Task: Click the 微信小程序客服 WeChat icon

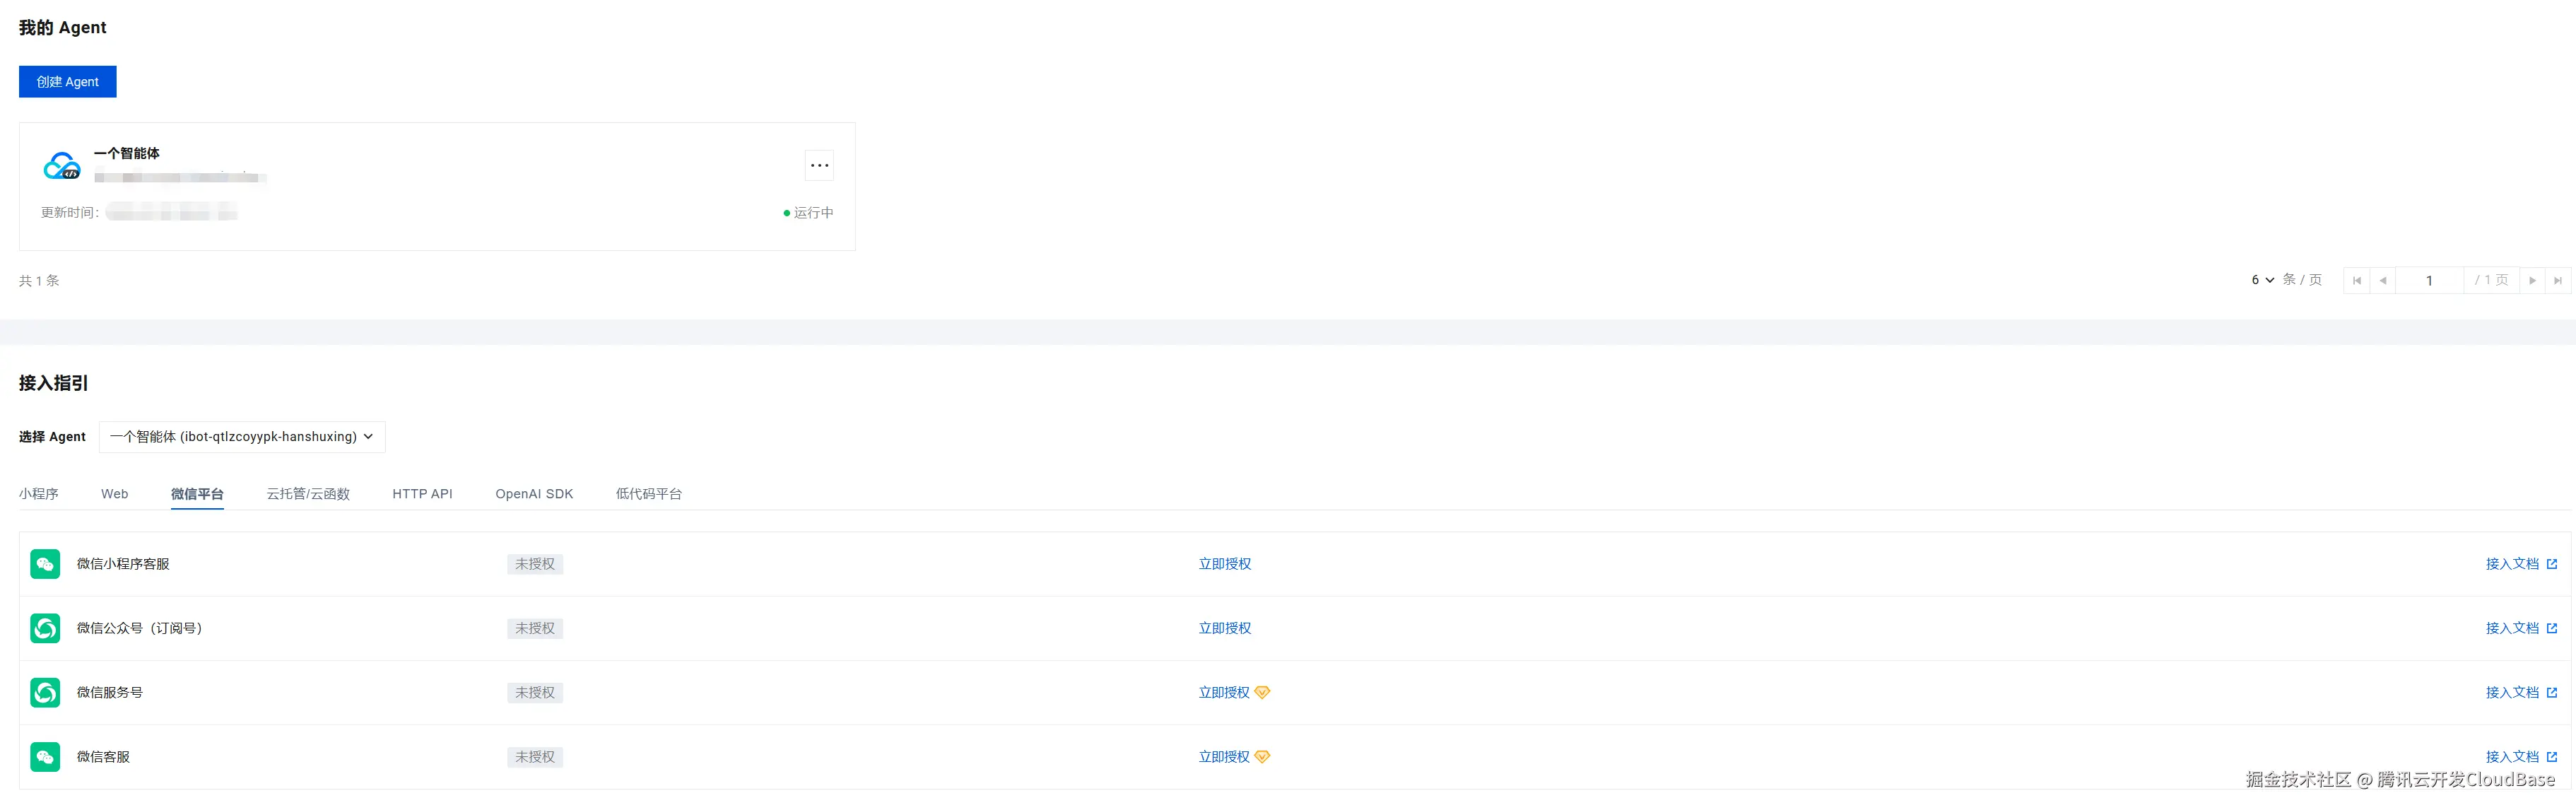Action: click(x=45, y=564)
